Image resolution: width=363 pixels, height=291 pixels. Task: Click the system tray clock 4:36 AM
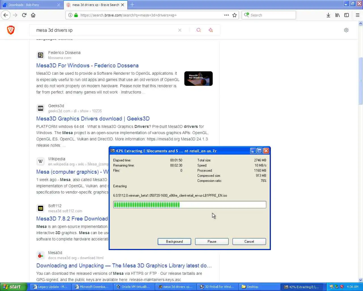pyautogui.click(x=353, y=287)
